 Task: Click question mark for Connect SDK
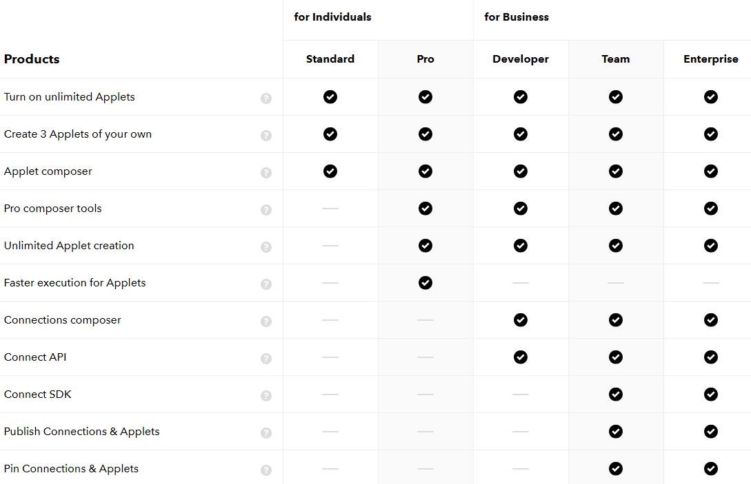click(266, 396)
